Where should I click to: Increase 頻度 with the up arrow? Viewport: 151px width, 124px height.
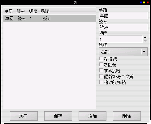(x=145, y=37)
